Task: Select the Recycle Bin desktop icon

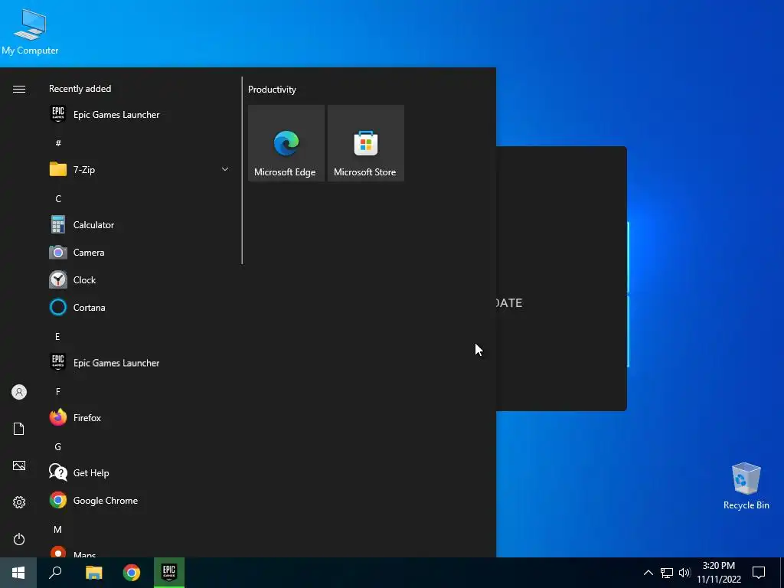Action: [746, 486]
